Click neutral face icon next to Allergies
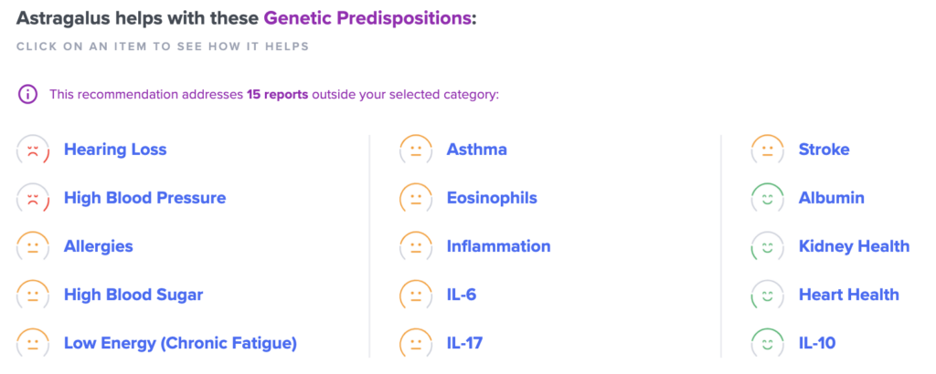Viewport: 936px width, 374px height. 33,246
